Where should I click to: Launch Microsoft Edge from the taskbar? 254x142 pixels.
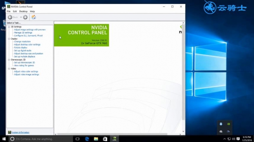tap(87, 139)
